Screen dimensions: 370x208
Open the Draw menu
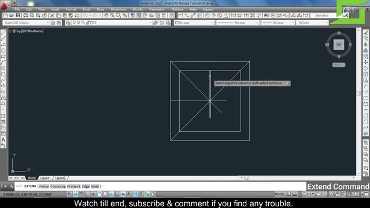101,9
